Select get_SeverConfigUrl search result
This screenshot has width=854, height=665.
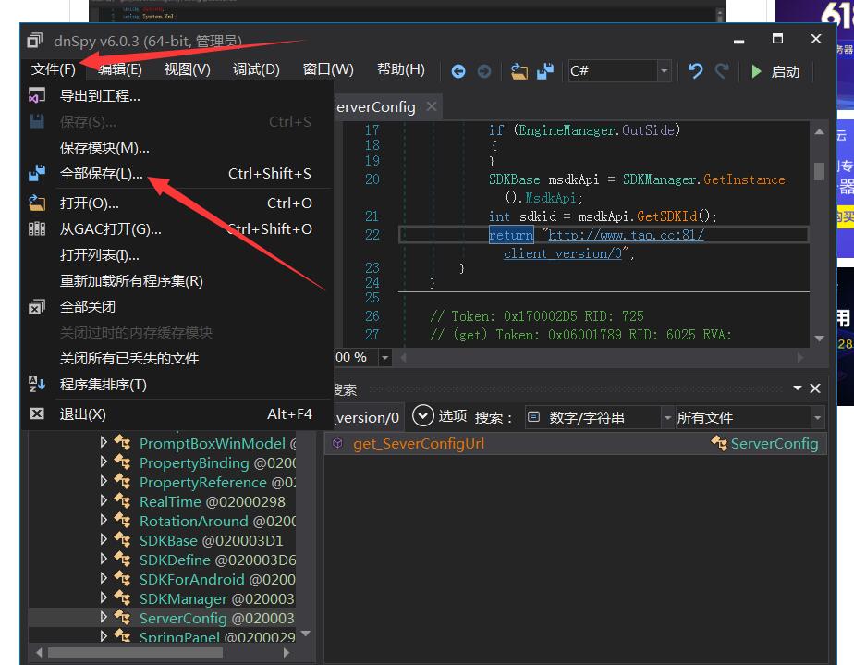pos(419,444)
